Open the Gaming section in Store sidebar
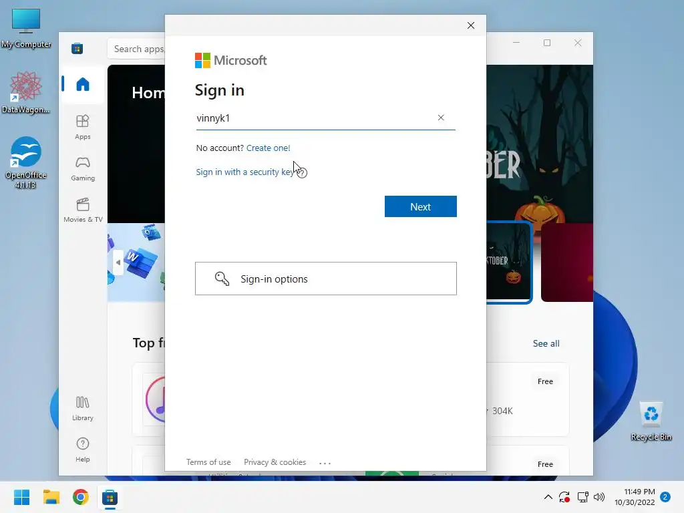This screenshot has height=513, width=684. (82, 169)
